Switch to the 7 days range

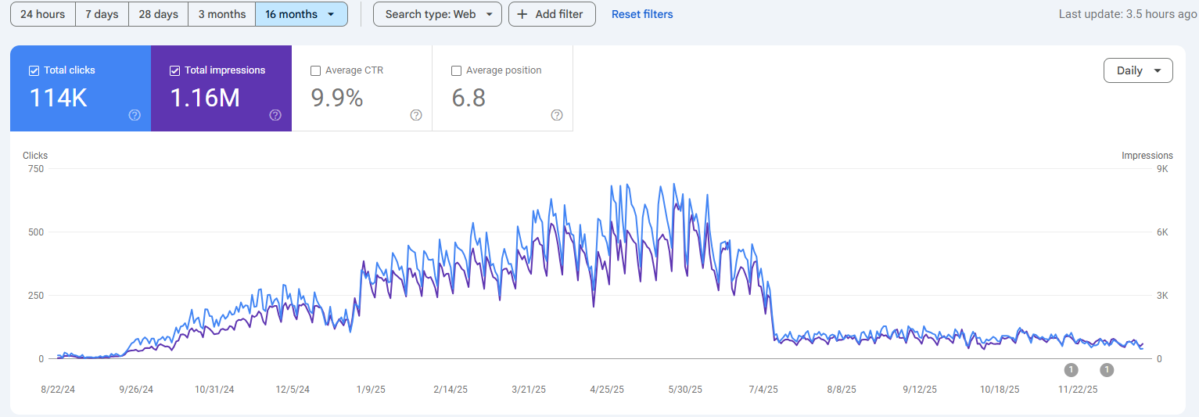(x=102, y=14)
